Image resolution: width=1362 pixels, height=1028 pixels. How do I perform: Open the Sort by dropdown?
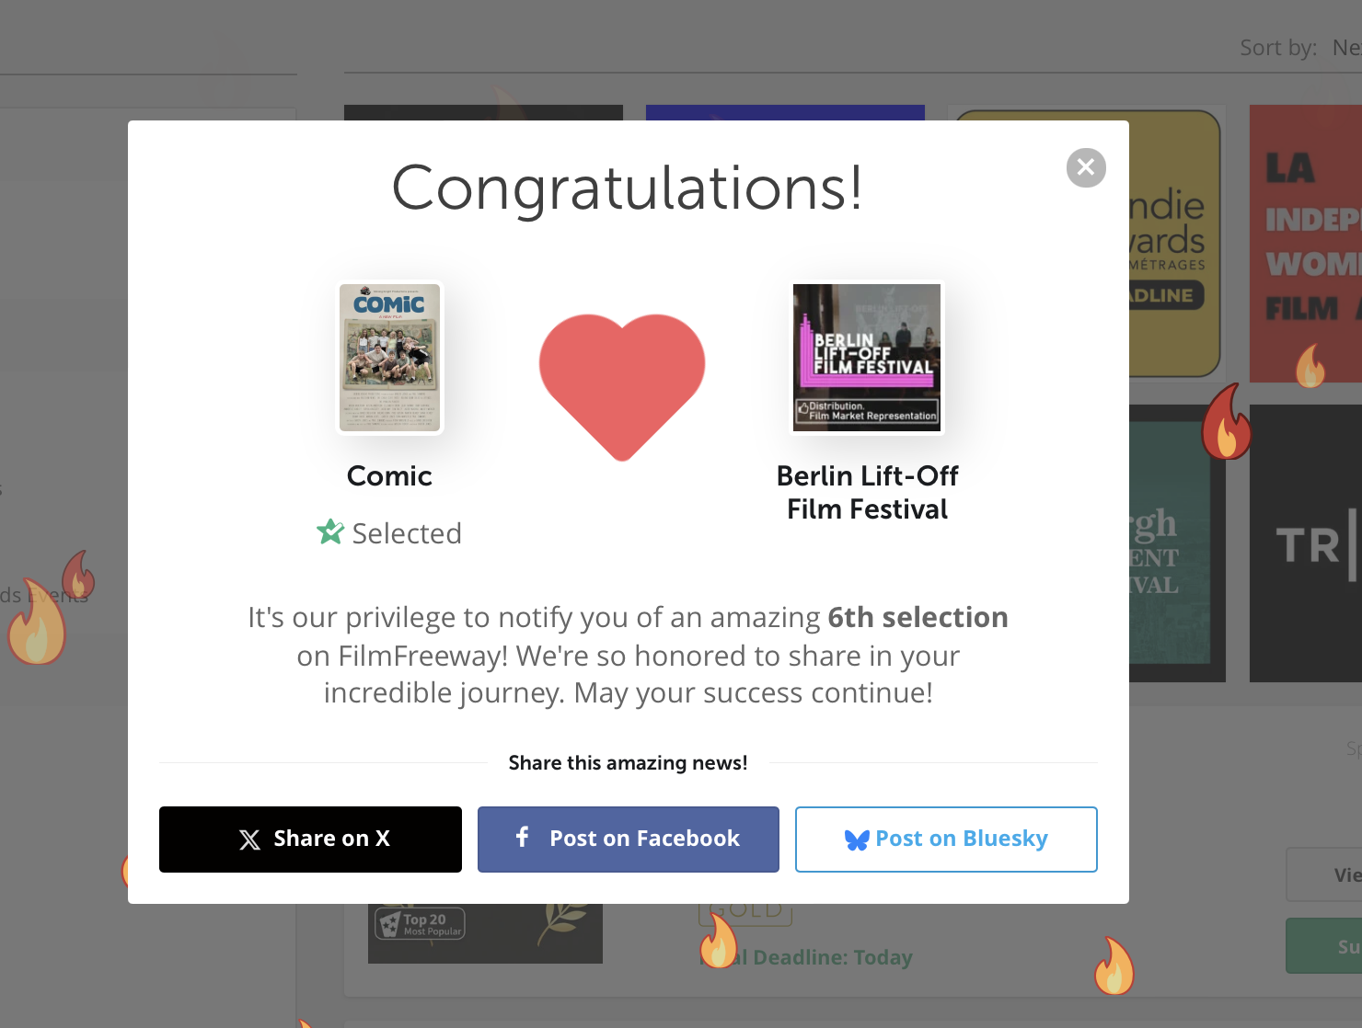pyautogui.click(x=1345, y=48)
